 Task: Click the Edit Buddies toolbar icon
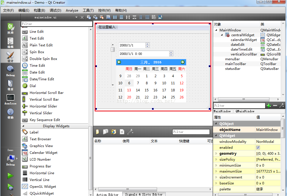click(102, 17)
